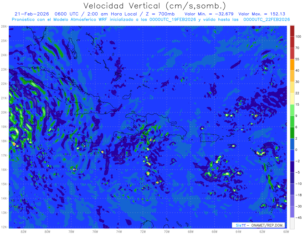The height and width of the screenshot is (235, 304).
Task: Click the "100" colorbar label
Action: (298, 37)
